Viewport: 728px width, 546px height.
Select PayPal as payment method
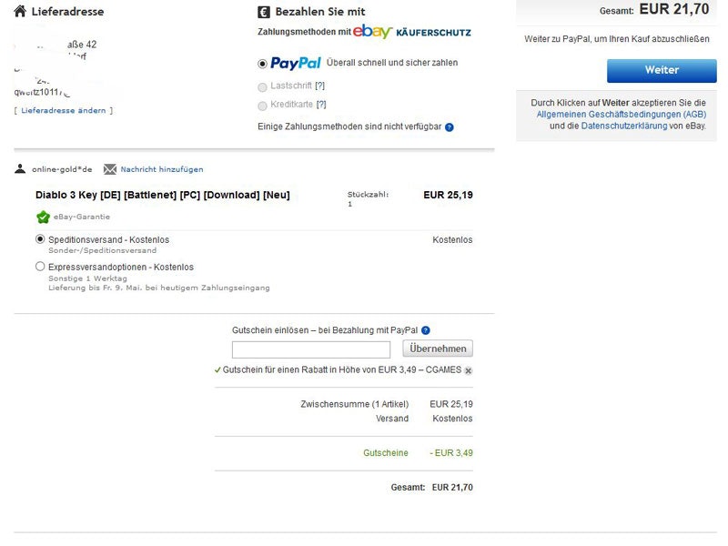click(x=261, y=64)
